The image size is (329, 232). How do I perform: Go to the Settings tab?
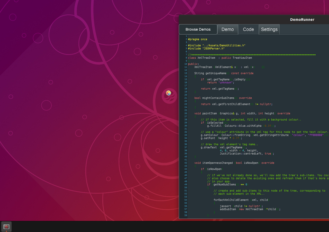point(269,29)
